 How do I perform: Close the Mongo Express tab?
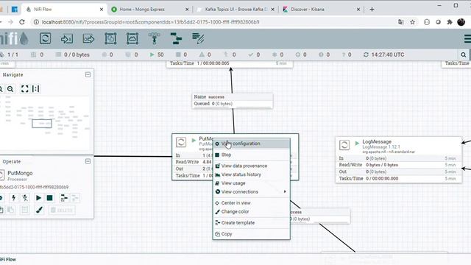187,10
